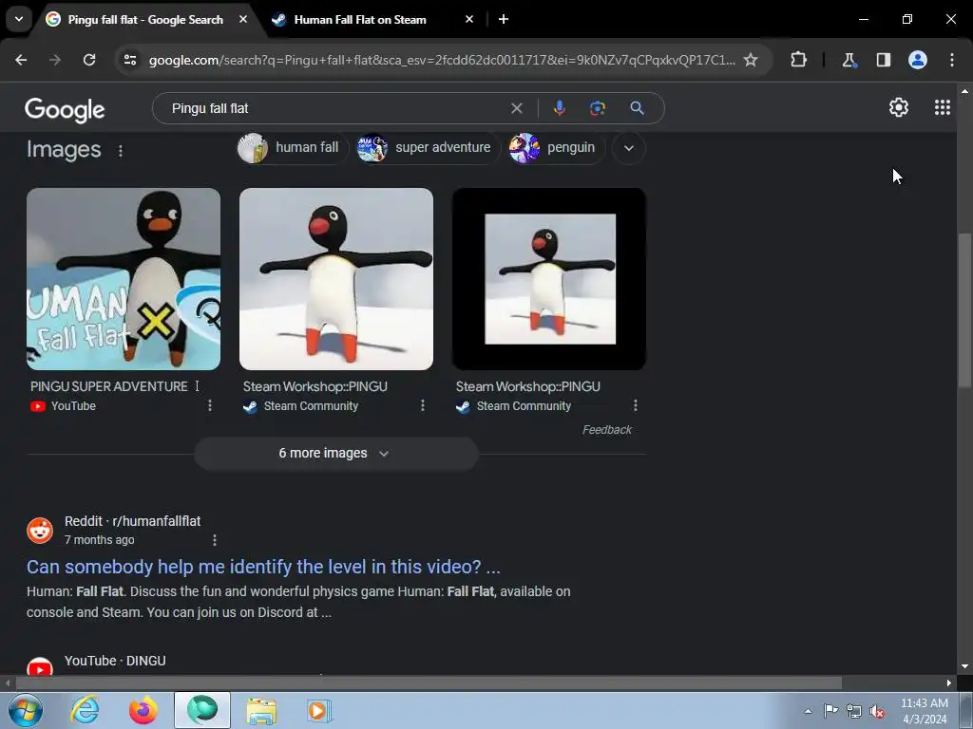Click the vertical scrollbar down arrow
973x729 pixels.
[x=964, y=666]
